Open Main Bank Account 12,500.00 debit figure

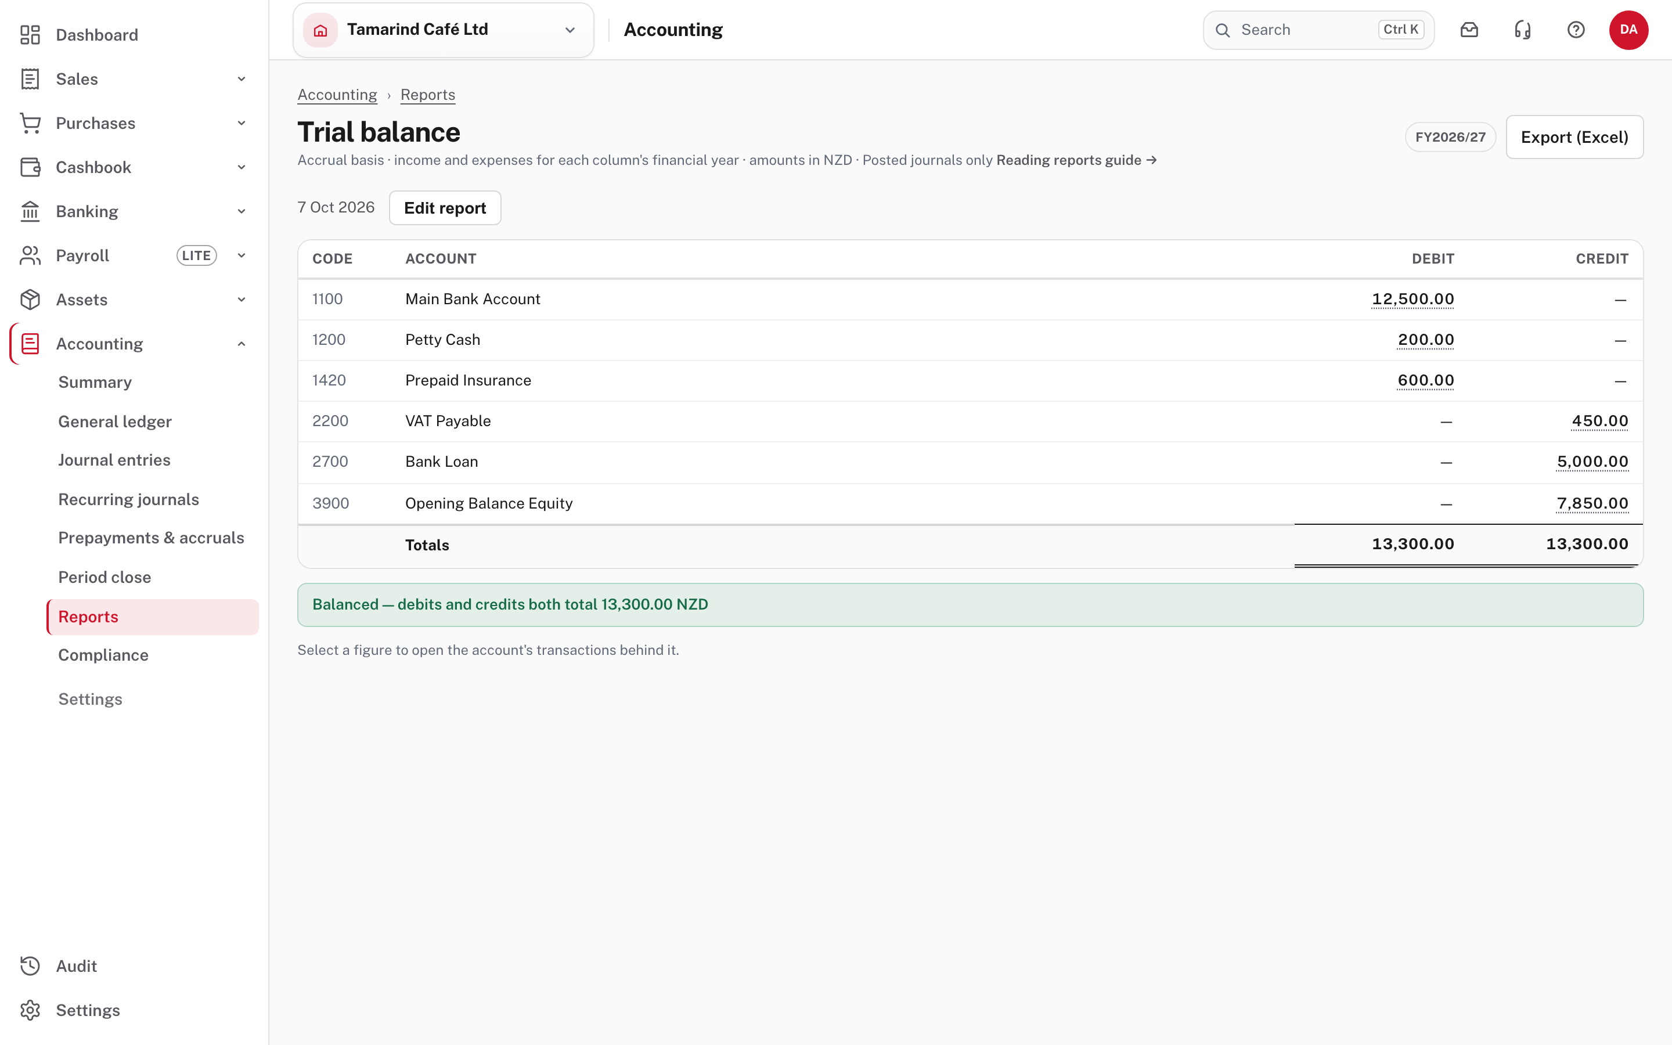[1413, 298]
